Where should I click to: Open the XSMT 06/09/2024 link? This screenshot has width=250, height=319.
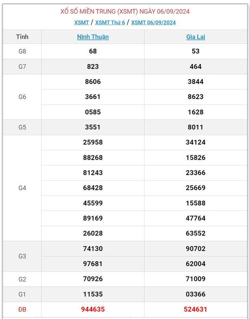pos(153,23)
